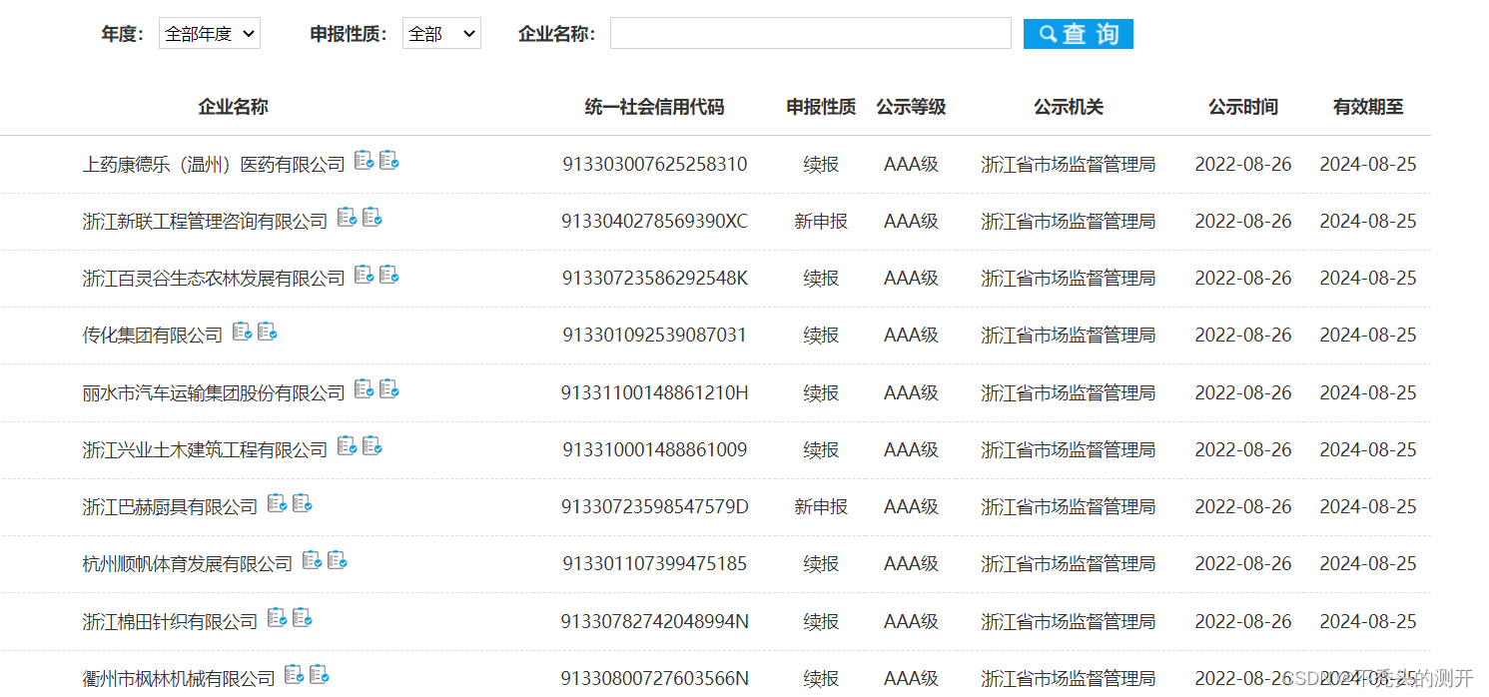This screenshot has height=697, width=1489.
Task: Click the 统一社会信用代码 column header
Action: point(654,107)
